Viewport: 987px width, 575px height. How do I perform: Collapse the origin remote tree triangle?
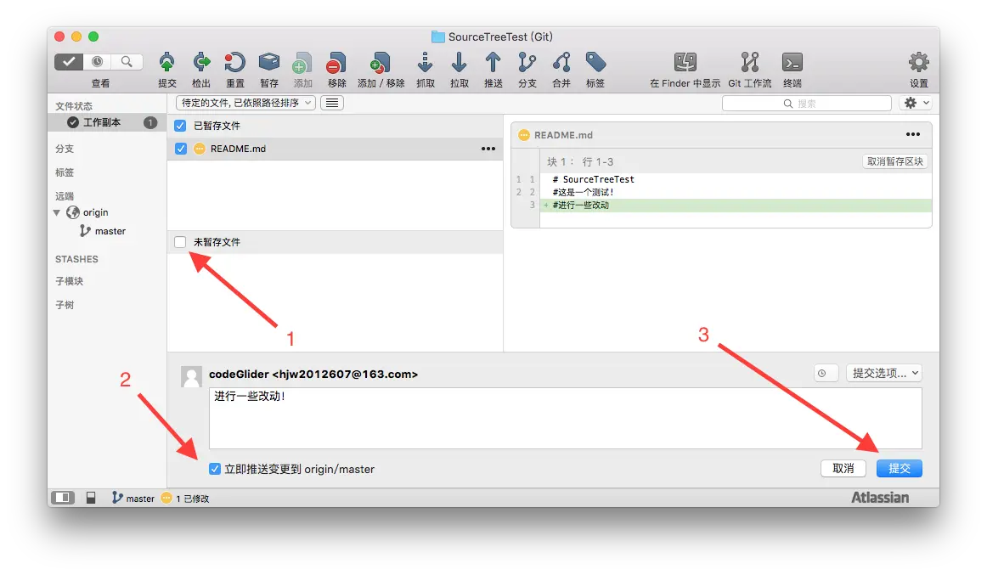[x=57, y=212]
